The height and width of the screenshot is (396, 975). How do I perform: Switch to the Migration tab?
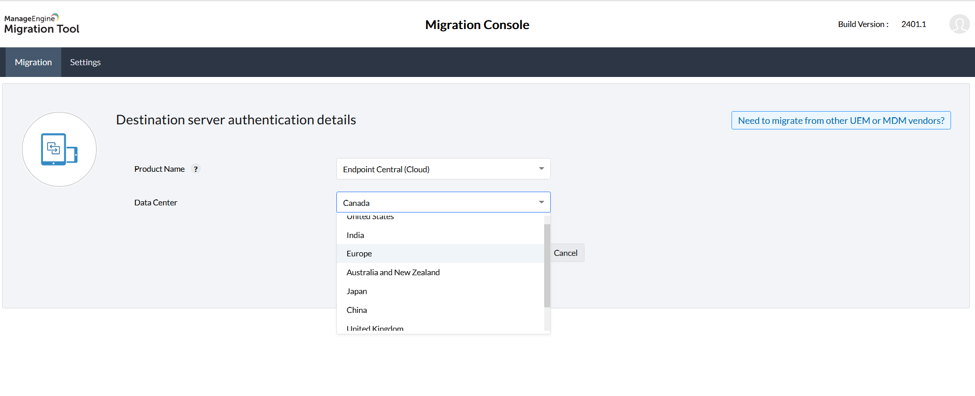click(x=33, y=62)
